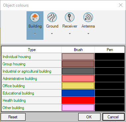Expand the dropdown arrow under Ground

point(52,33)
